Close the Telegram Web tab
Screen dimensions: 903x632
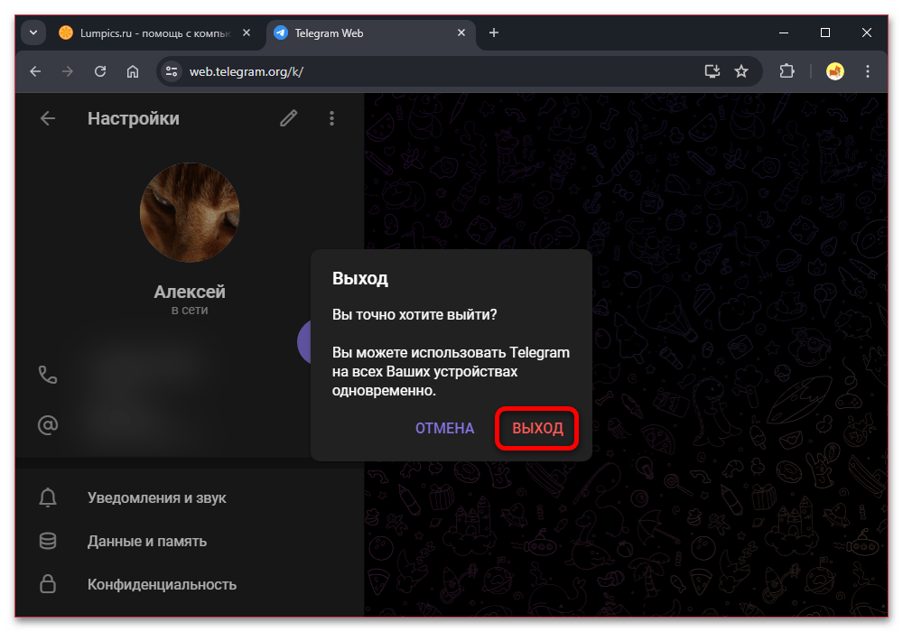(x=461, y=33)
